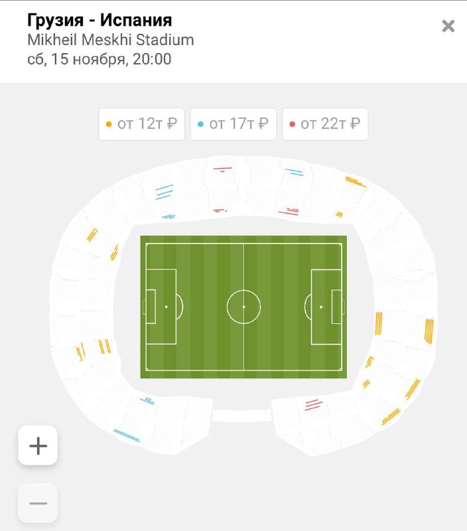The height and width of the screenshot is (531, 467).
Task: Select orange seats in lower-left stand
Action: (105, 346)
